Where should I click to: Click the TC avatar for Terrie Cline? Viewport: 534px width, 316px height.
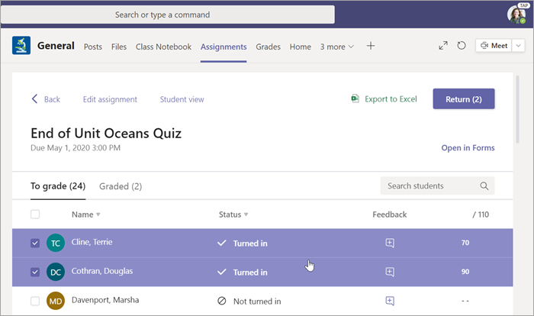pos(56,243)
